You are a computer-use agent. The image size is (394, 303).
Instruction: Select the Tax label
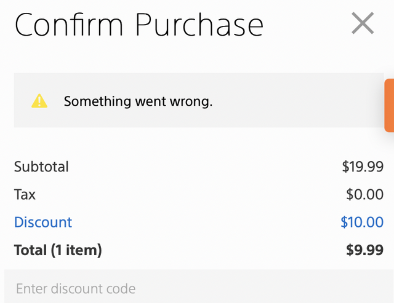tap(25, 194)
